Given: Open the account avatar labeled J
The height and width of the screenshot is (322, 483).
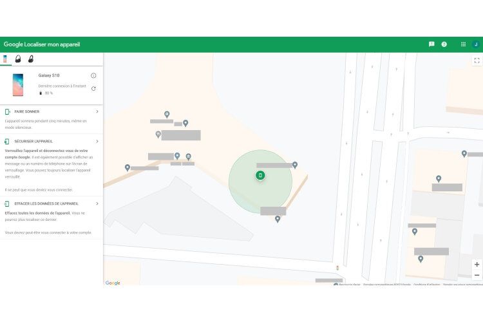Looking at the screenshot, I should point(476,44).
